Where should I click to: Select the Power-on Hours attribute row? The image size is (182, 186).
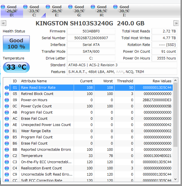88,100
